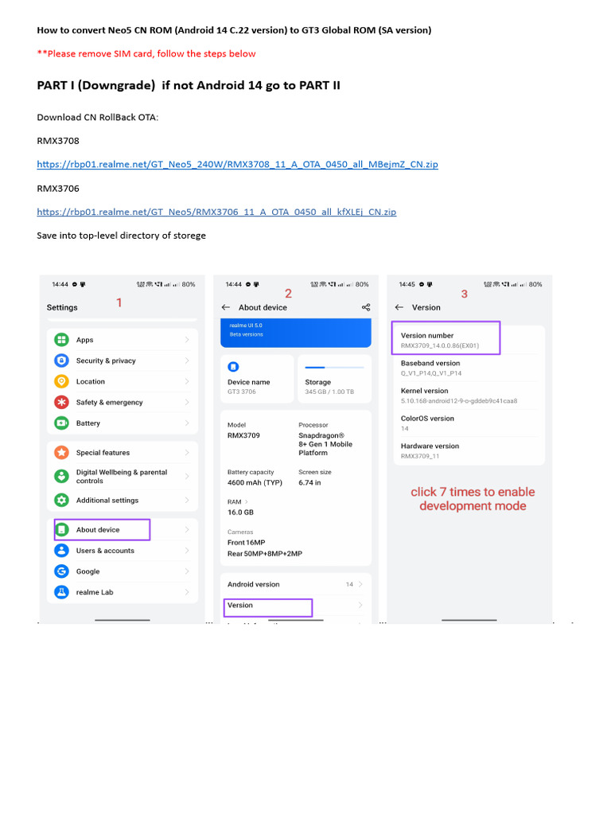This screenshot has height=815, width=611.
Task: Open the Location row chevron
Action: [187, 381]
